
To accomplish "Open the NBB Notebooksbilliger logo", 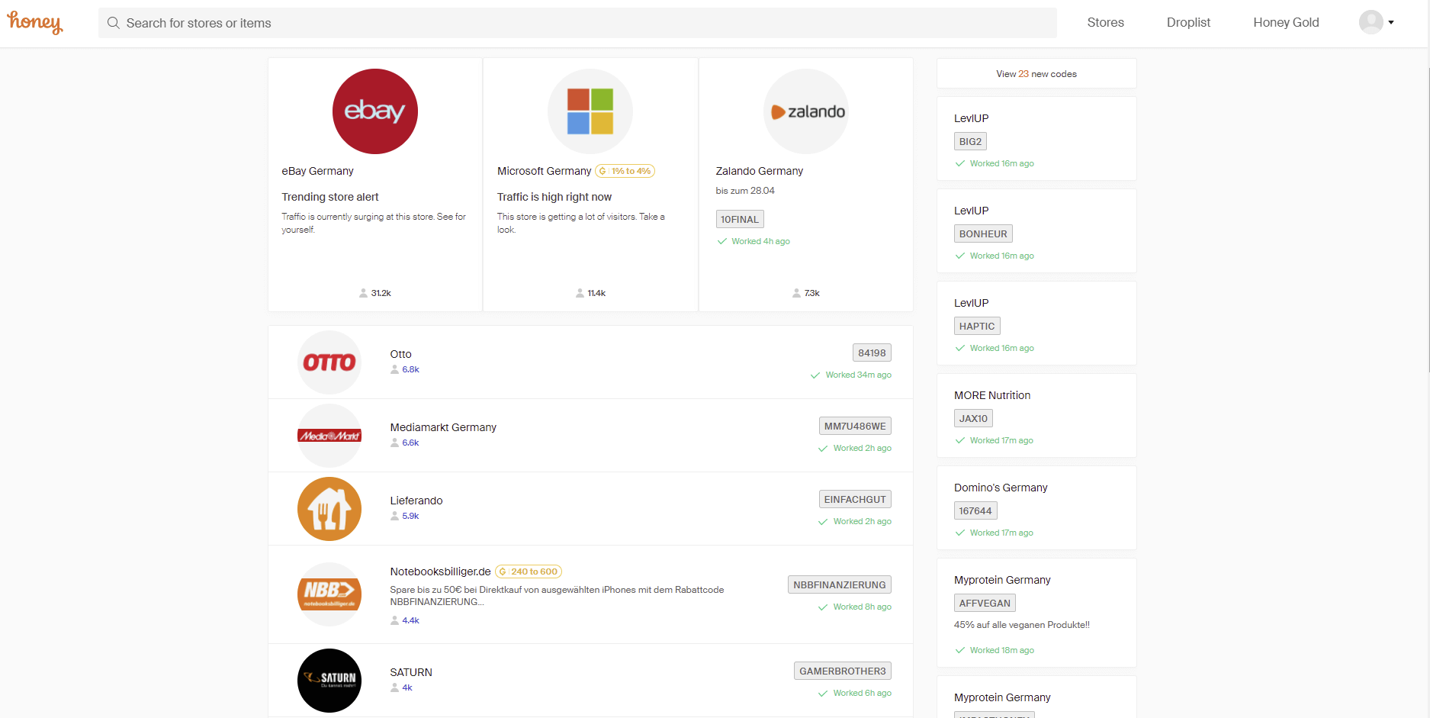I will (329, 594).
